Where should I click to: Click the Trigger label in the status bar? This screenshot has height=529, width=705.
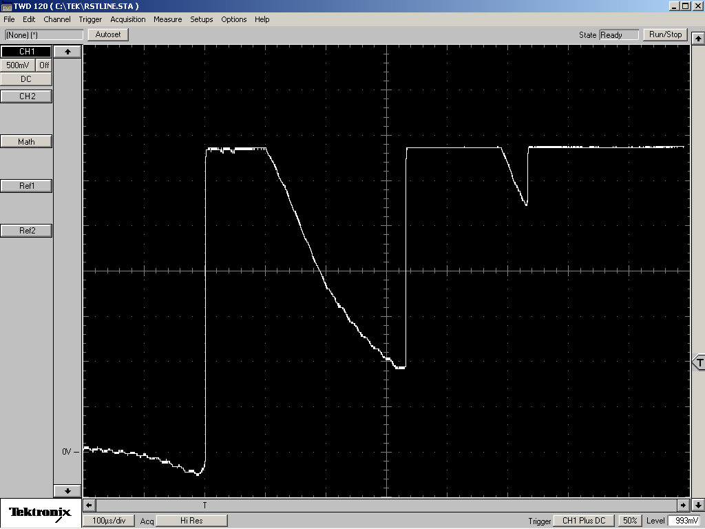tap(540, 521)
